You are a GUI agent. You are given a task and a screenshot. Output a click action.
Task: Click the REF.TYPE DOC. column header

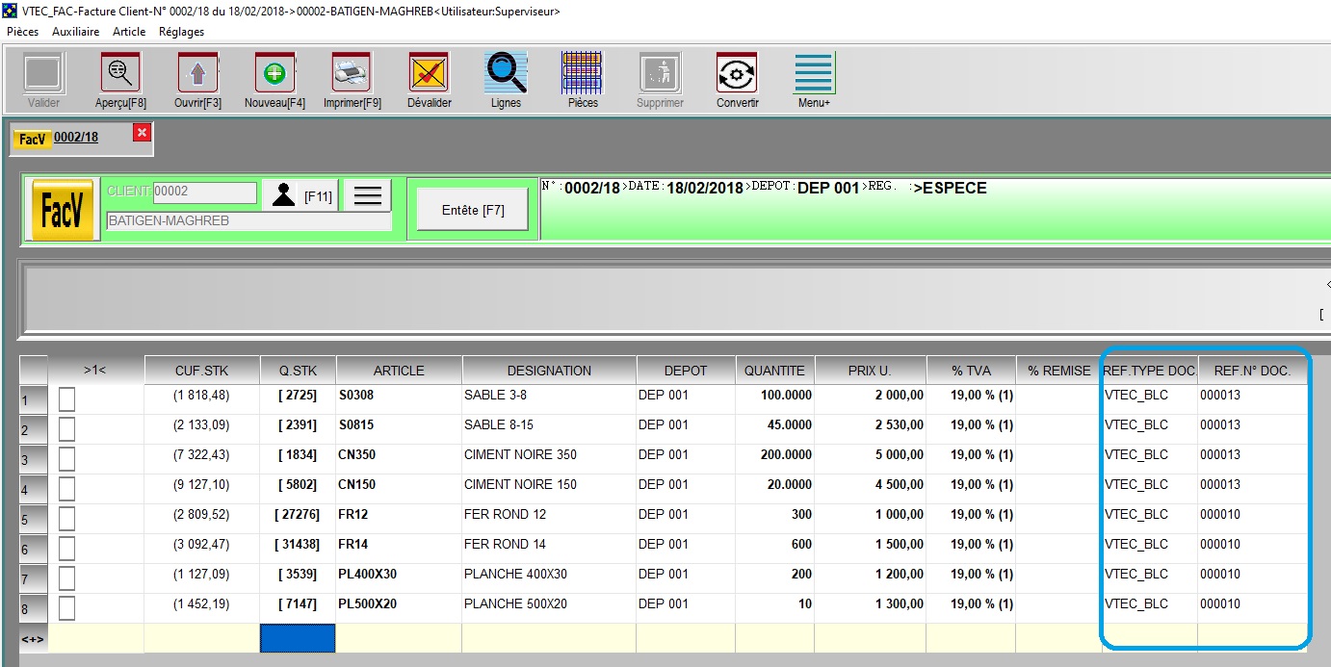[x=1150, y=370]
